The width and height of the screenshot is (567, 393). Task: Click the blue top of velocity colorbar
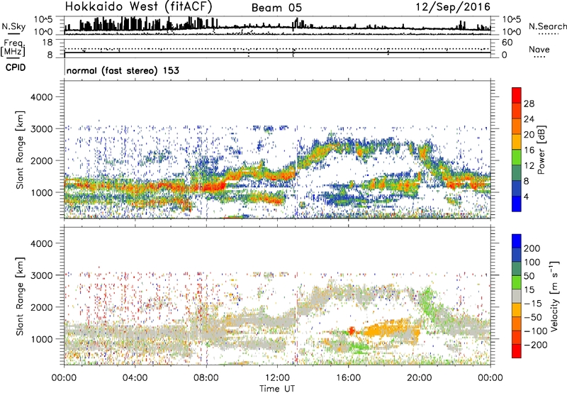(517, 240)
